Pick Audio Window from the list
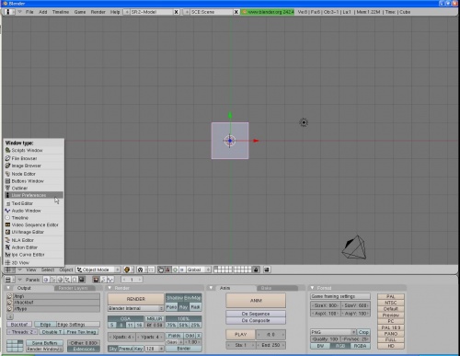The height and width of the screenshot is (356, 460). (x=34, y=211)
